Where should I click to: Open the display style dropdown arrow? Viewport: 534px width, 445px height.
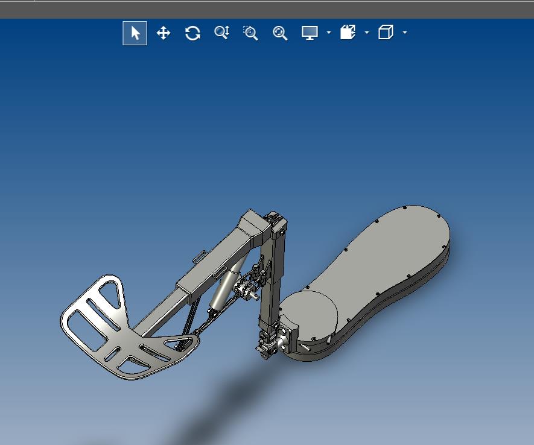pyautogui.click(x=329, y=33)
